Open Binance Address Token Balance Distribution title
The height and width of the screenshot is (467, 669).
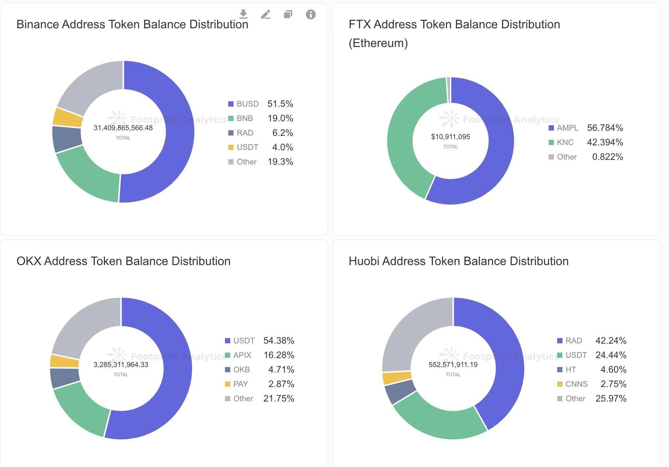coord(132,24)
